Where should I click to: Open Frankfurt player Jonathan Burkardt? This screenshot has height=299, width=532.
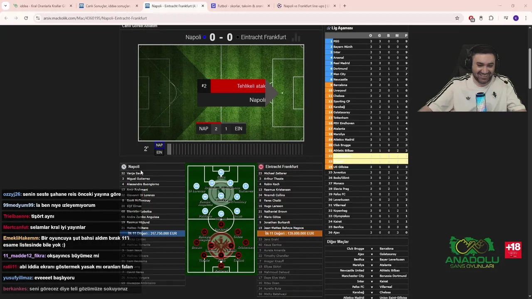pos(277,222)
